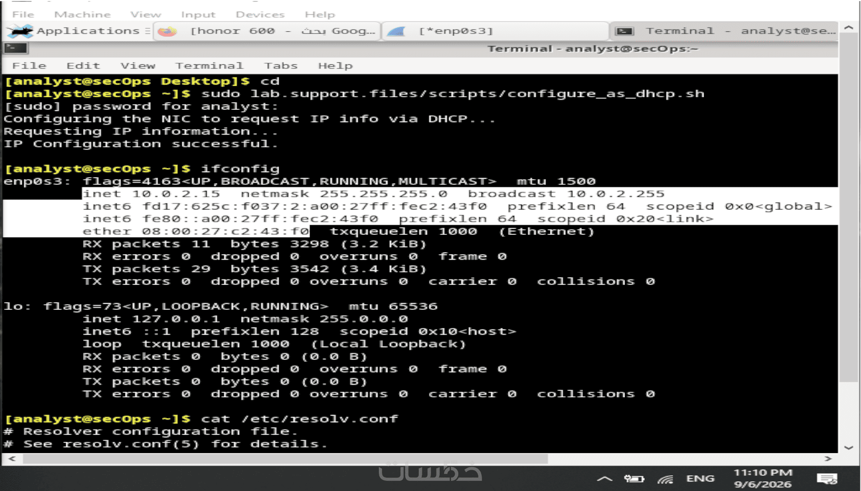The image size is (861, 491).
Task: Open the terminal Tabs menu
Action: tap(281, 66)
